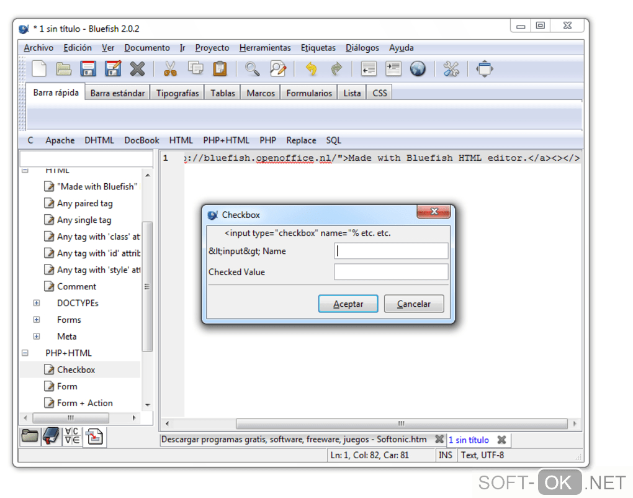This screenshot has height=498, width=633.
Task: Click the Redo arrow icon
Action: (x=336, y=69)
